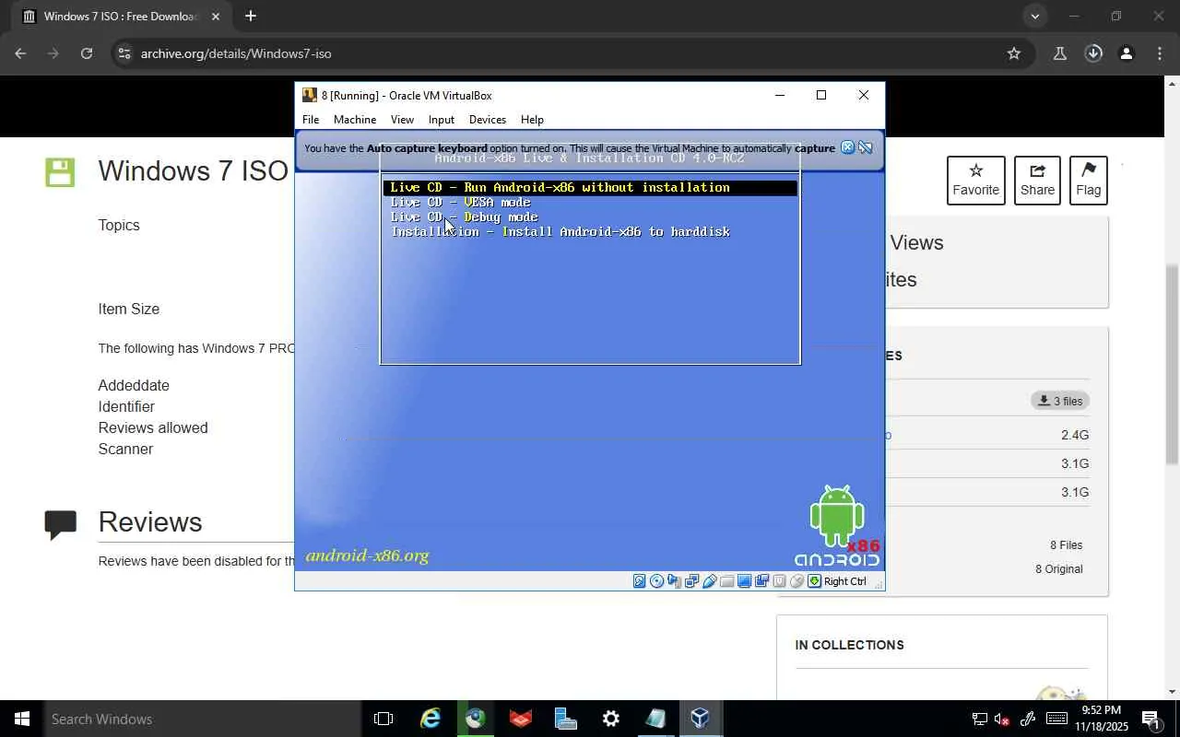Viewport: 1180px width, 737px height.
Task: Open the USB devices indicator in VirtualBox
Action: click(x=709, y=581)
